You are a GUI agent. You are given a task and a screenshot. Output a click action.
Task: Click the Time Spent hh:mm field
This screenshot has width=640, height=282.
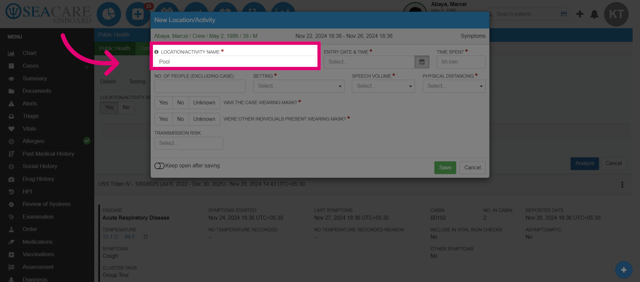461,62
